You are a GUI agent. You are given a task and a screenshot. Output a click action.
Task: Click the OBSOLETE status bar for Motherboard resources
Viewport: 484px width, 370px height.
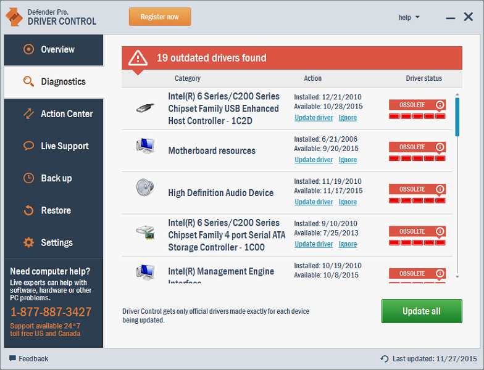pos(412,147)
